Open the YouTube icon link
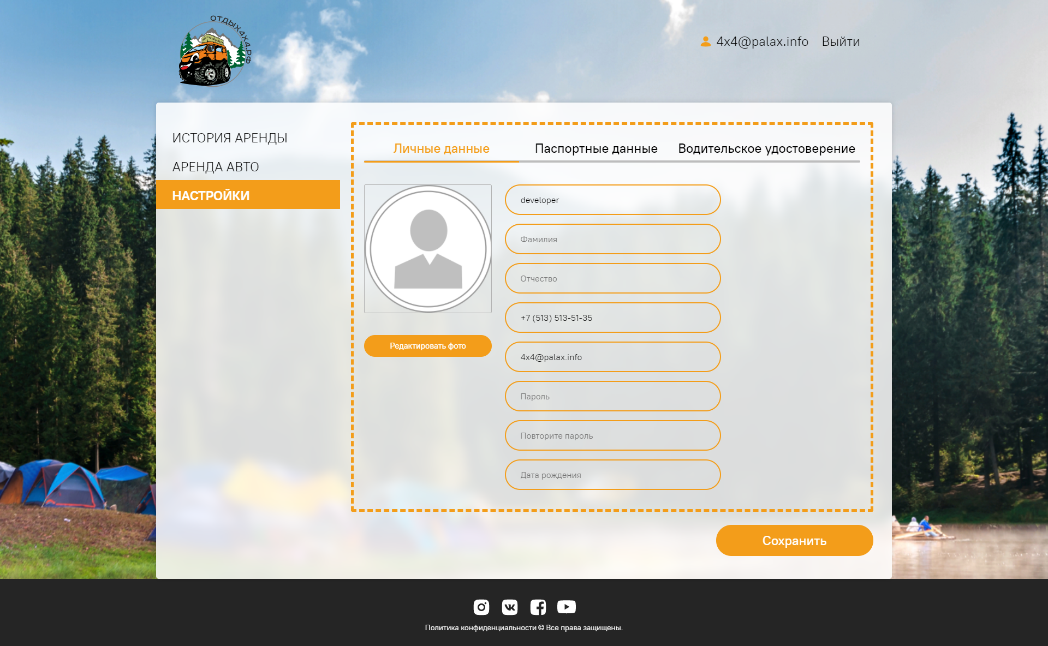The height and width of the screenshot is (646, 1048). pyautogui.click(x=566, y=607)
